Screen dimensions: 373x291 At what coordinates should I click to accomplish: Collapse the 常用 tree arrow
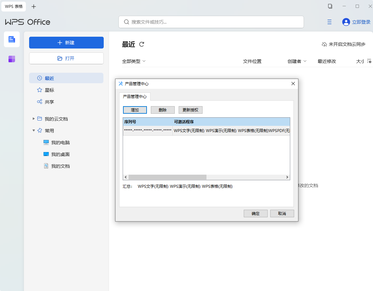(34, 130)
